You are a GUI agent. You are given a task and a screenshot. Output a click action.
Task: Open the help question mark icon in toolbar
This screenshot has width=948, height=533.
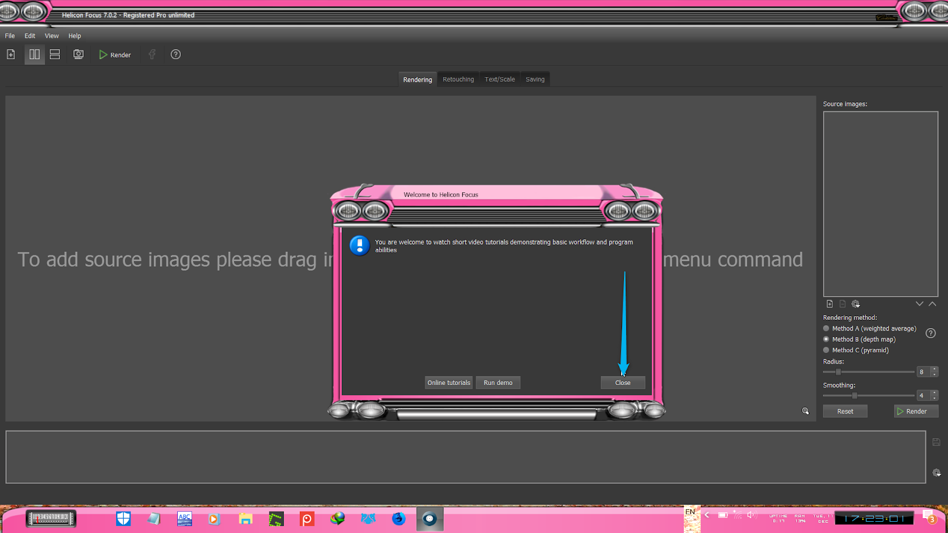click(176, 54)
